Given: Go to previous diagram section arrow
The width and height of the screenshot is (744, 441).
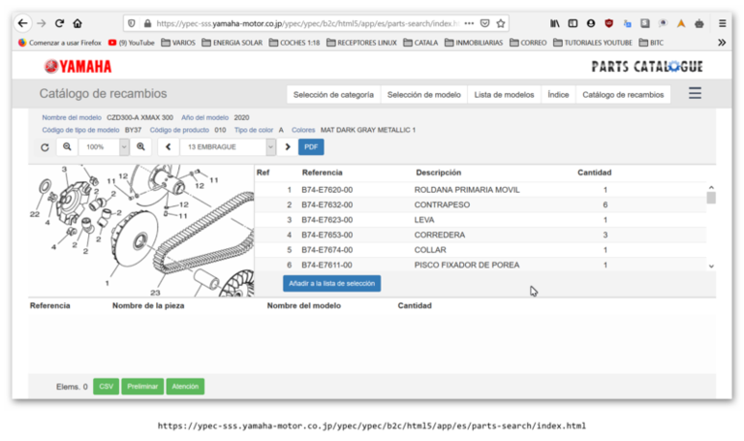Looking at the screenshot, I should [x=169, y=147].
